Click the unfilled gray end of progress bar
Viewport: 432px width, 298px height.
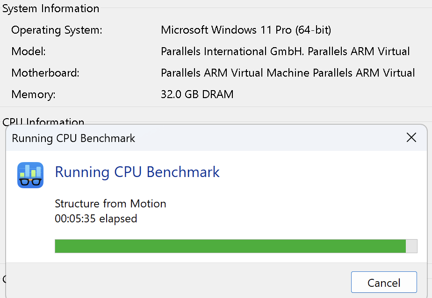(411, 246)
